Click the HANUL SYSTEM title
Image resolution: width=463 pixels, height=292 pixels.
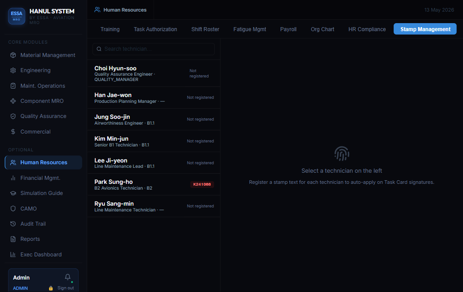click(x=52, y=11)
